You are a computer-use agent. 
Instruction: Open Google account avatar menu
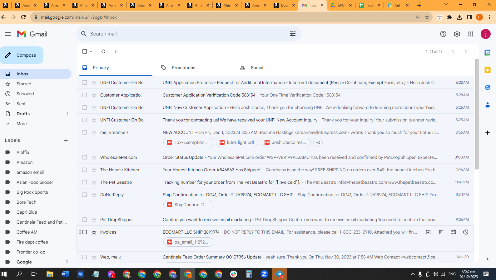486,34
